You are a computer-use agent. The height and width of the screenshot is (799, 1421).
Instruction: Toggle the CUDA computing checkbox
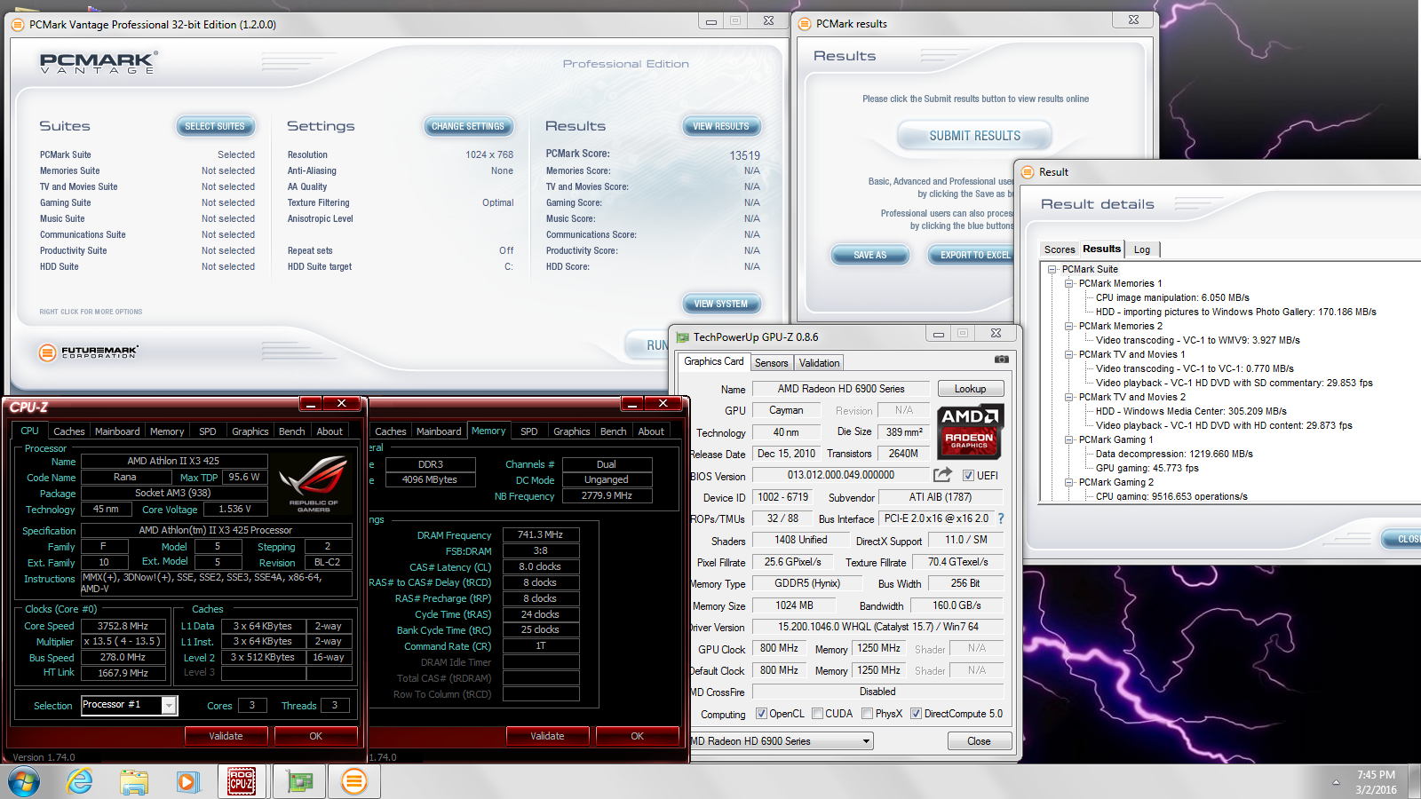[817, 714]
